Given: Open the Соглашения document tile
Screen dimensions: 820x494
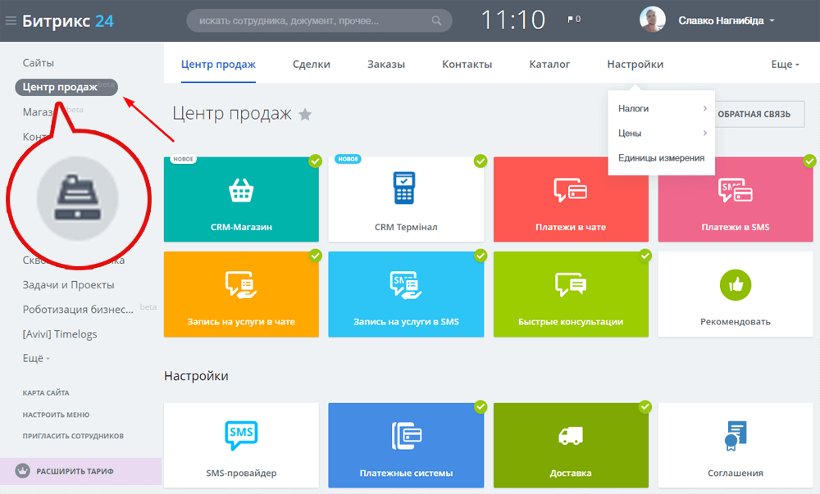Looking at the screenshot, I should click(736, 446).
